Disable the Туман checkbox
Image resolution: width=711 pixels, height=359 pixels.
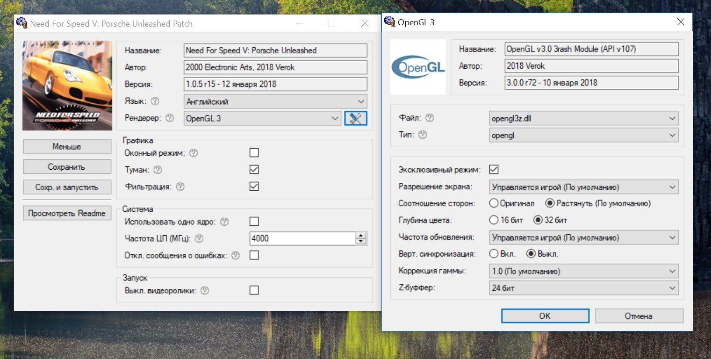pyautogui.click(x=254, y=170)
